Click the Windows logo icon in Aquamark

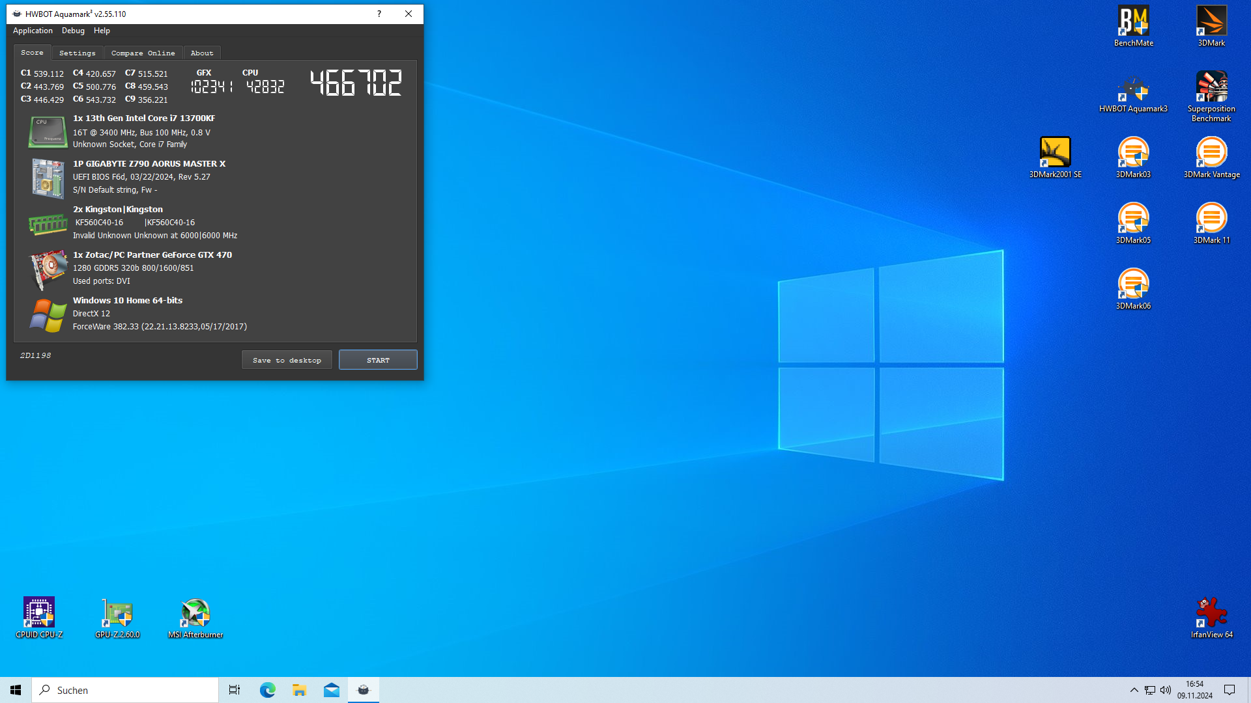click(48, 316)
